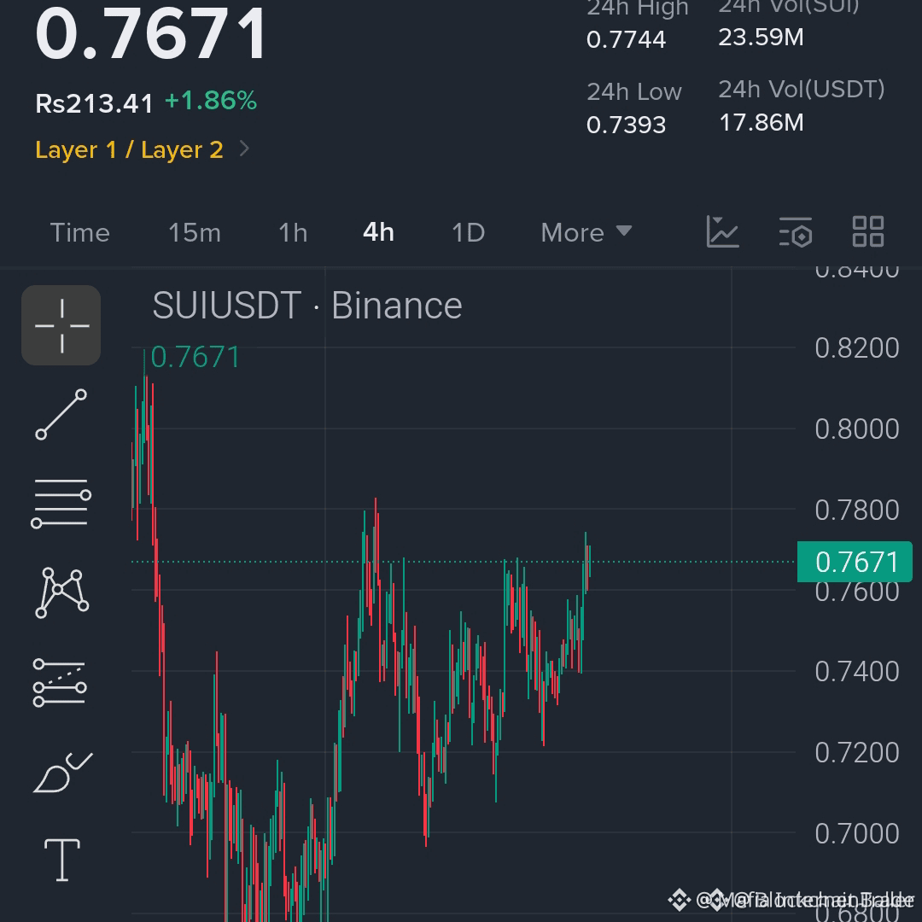Click the 24h Vol(USDT) label

pos(802,90)
